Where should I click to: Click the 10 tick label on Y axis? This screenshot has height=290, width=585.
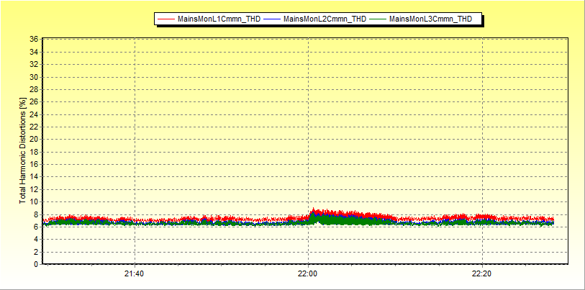pos(34,201)
